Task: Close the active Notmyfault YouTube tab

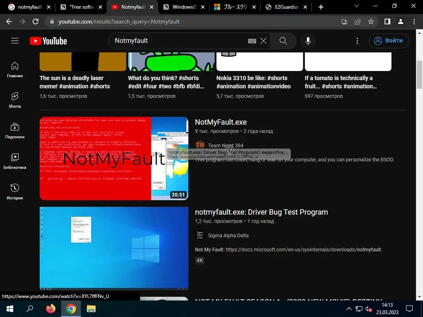Action: [x=152, y=7]
